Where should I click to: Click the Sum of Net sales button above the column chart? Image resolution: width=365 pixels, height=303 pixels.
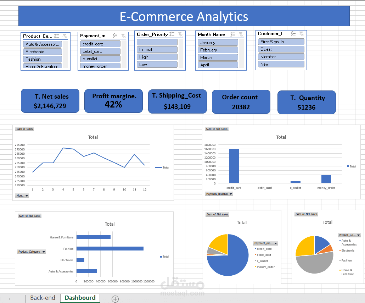[216, 129]
